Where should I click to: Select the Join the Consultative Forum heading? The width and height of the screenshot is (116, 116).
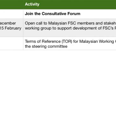click(x=53, y=14)
